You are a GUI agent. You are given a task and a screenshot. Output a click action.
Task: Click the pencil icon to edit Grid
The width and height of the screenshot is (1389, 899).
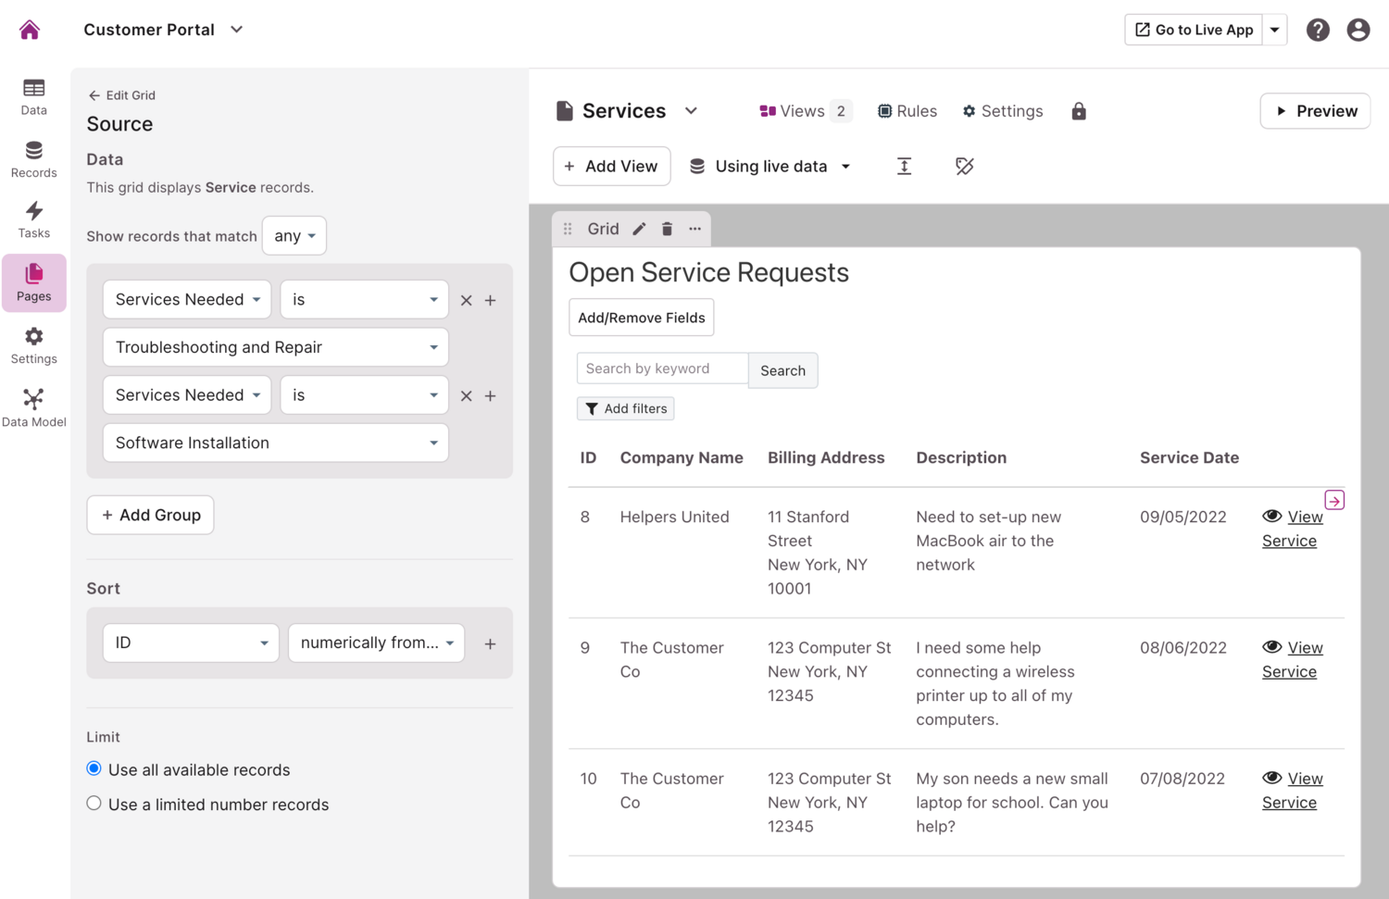point(639,229)
